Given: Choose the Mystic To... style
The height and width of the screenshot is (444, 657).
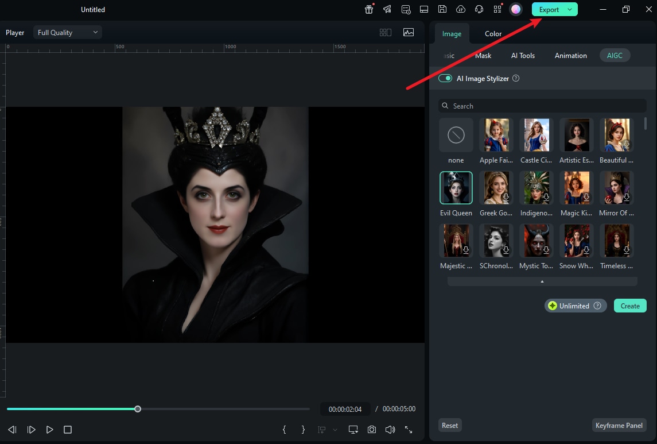Looking at the screenshot, I should coord(537,241).
